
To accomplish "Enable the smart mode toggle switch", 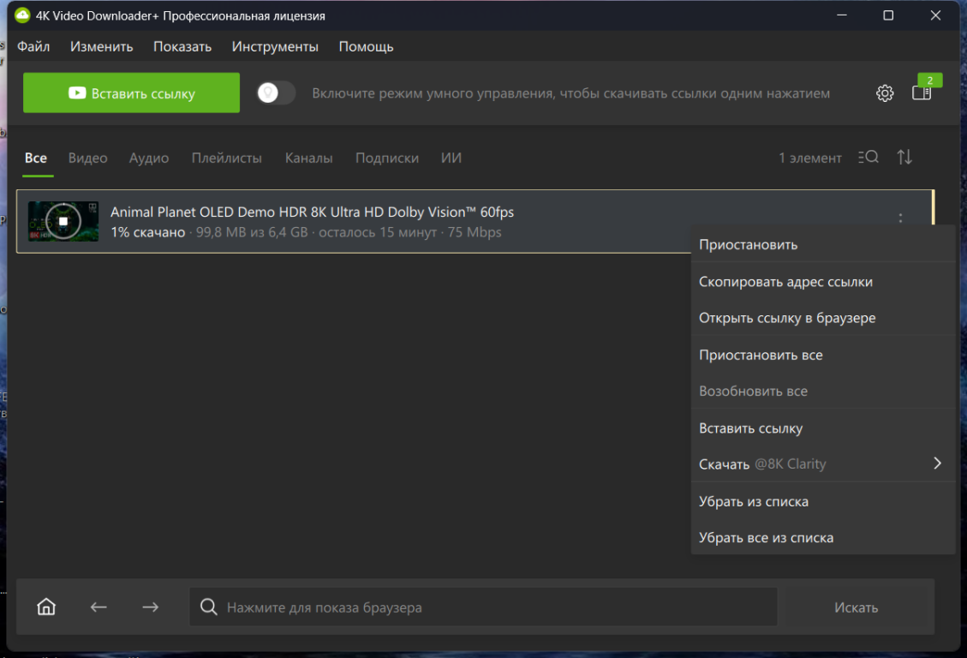I will click(276, 93).
